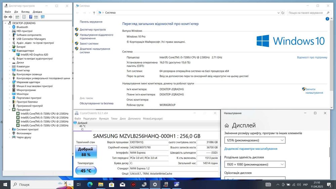Collapse the Процесори category
Image resolution: width=336 pixels, height=189 pixels.
pos(10,109)
